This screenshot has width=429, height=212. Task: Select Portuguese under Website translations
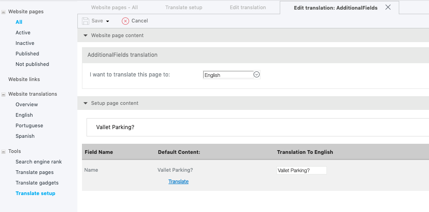pyautogui.click(x=29, y=125)
